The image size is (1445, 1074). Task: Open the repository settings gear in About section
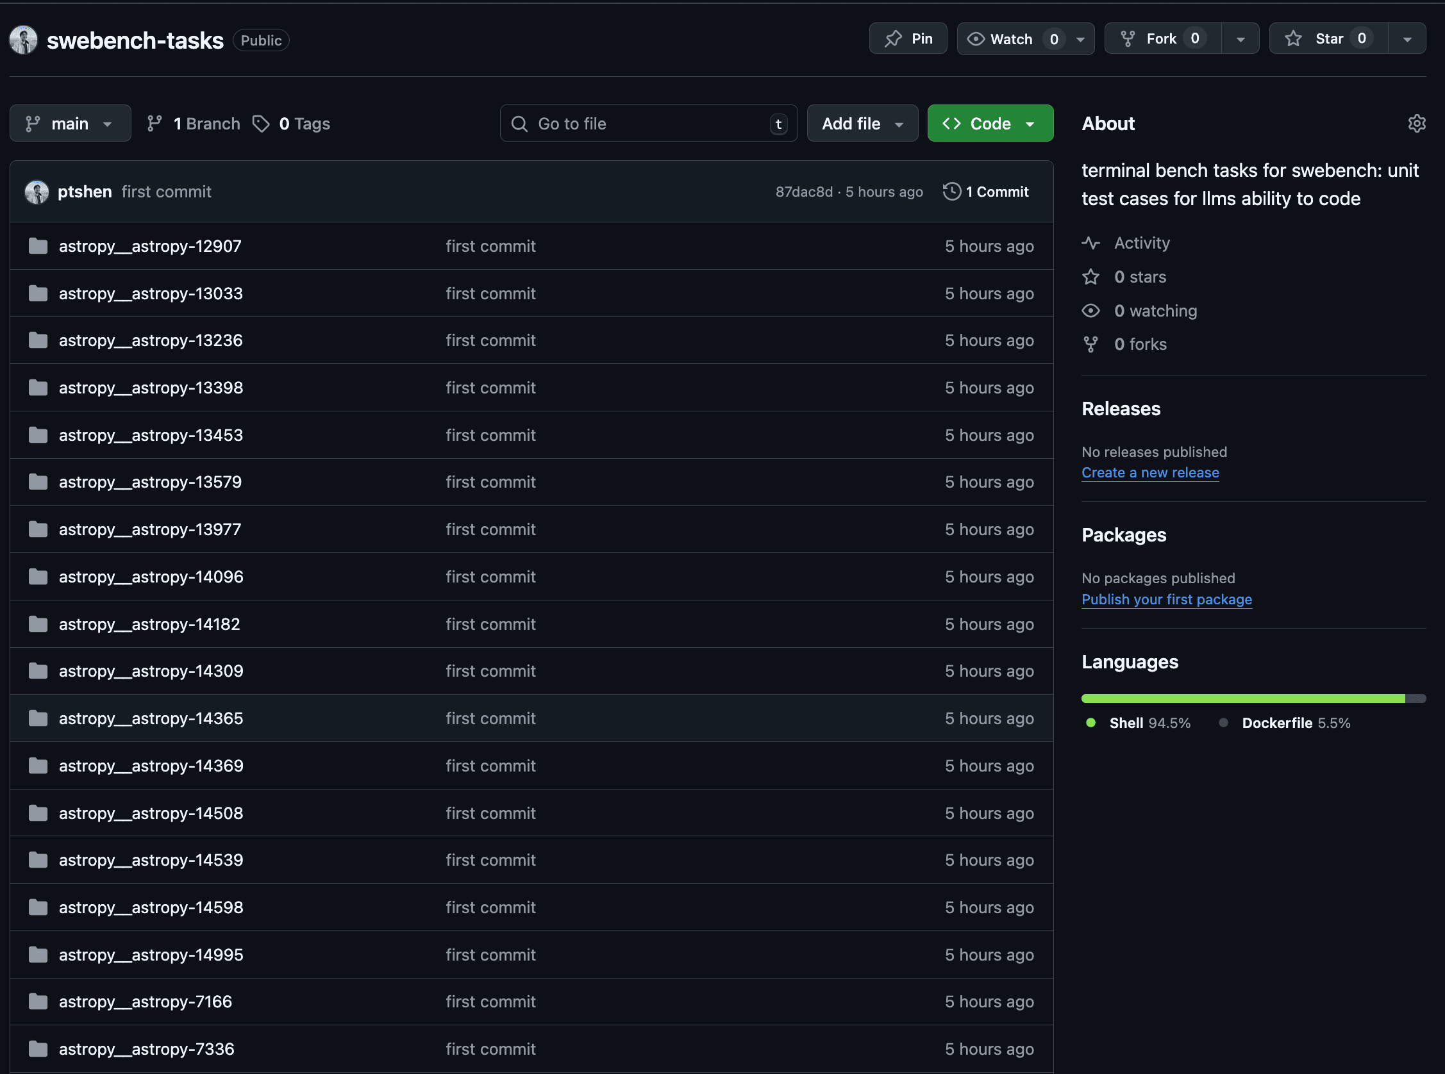click(x=1416, y=123)
